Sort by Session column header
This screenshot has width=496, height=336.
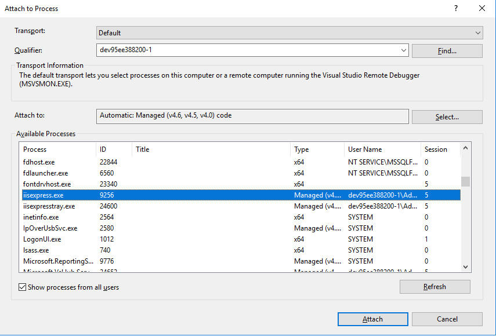(440, 149)
